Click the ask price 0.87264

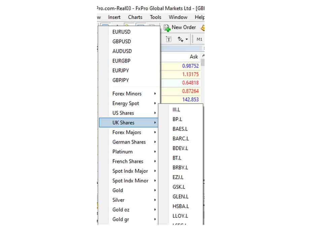tap(190, 91)
